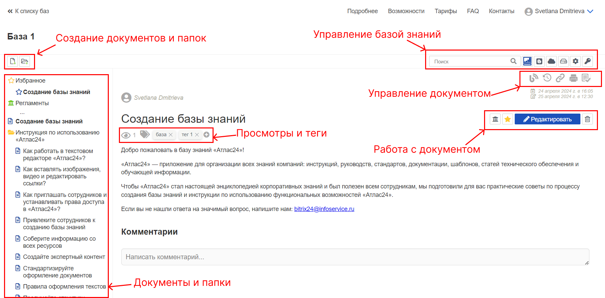Open the bitrix24@infoservice.ru email link
Screen dimensions: 605x298
(324, 209)
